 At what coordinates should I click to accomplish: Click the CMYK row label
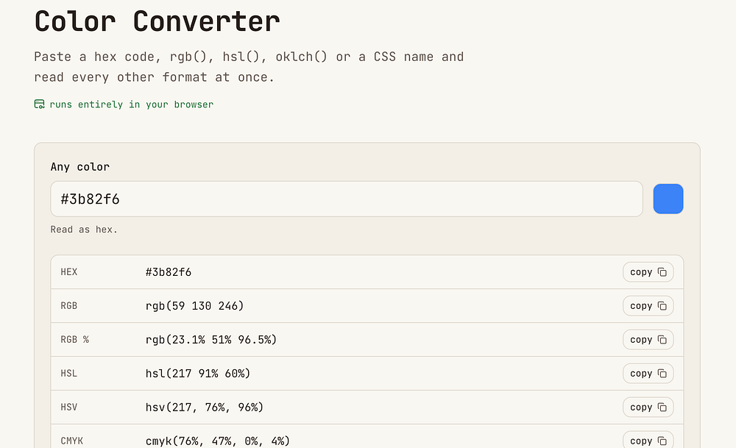coord(72,441)
